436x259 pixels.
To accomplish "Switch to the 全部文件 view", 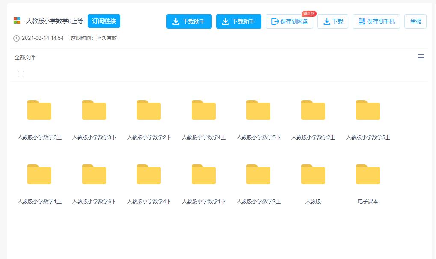I will point(25,57).
